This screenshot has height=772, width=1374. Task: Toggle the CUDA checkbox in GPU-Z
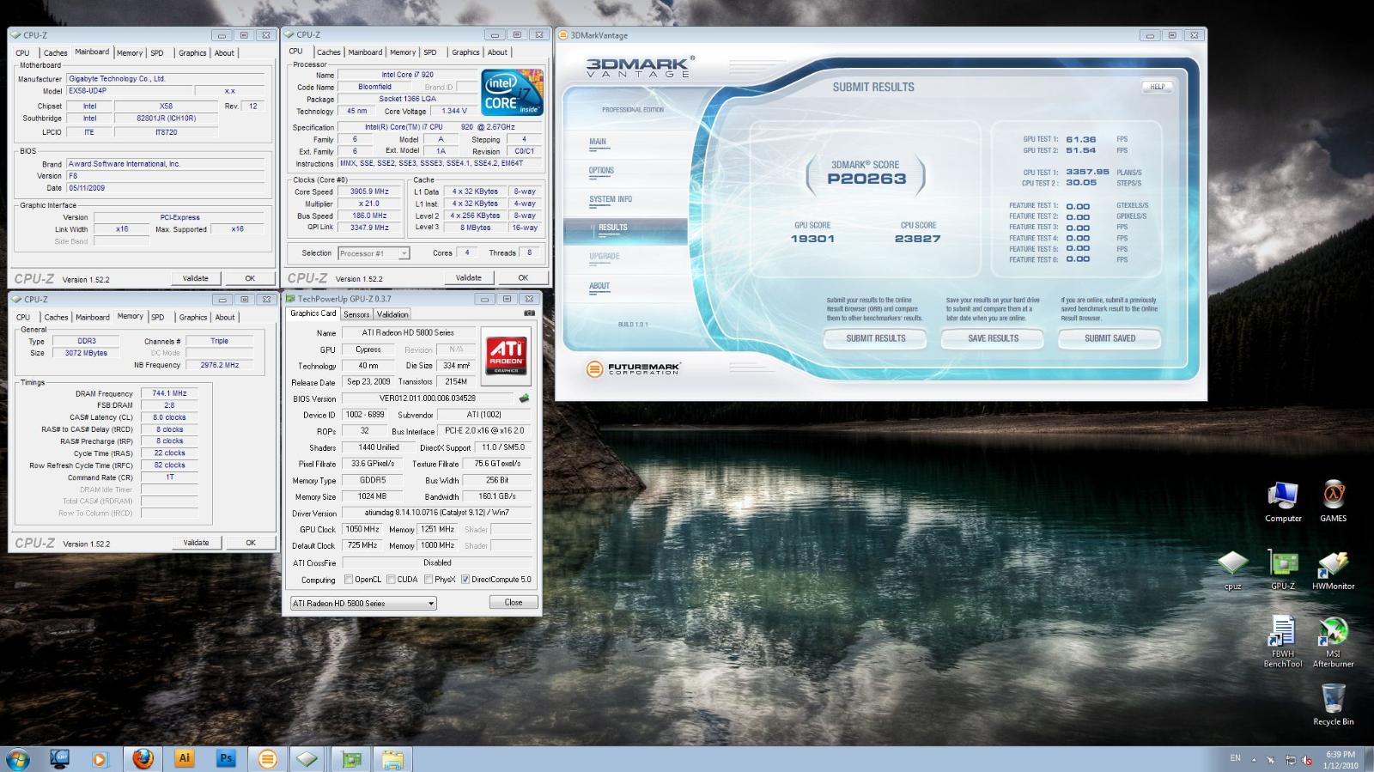[x=392, y=580]
